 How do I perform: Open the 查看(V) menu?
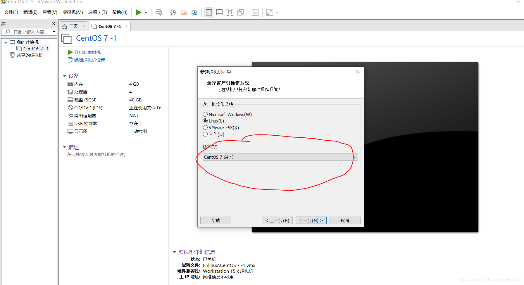click(50, 12)
